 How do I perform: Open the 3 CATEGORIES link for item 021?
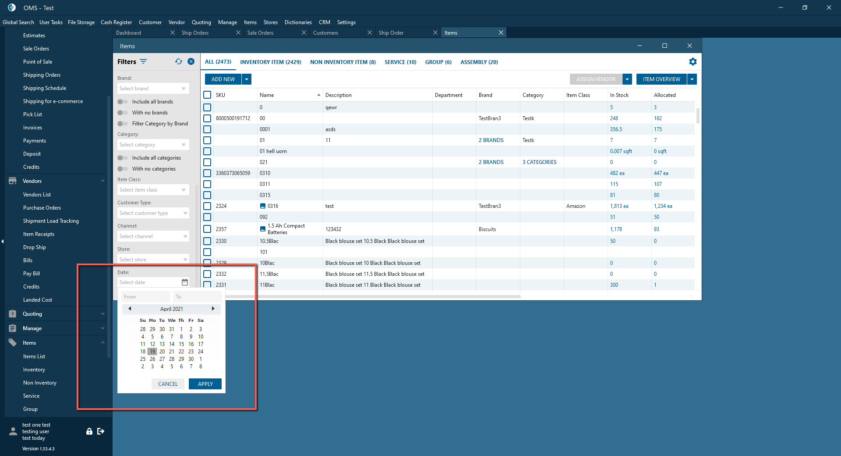(540, 162)
